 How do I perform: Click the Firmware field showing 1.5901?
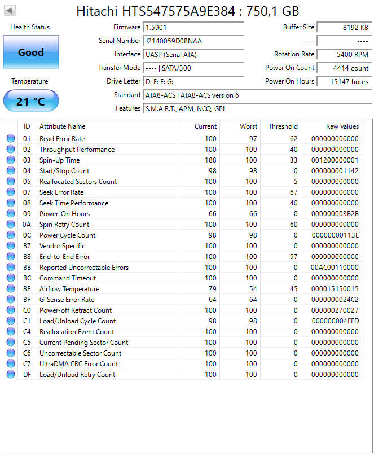(x=193, y=28)
